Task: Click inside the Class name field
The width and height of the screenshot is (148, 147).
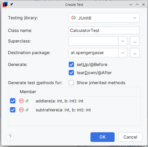Action: click(104, 30)
